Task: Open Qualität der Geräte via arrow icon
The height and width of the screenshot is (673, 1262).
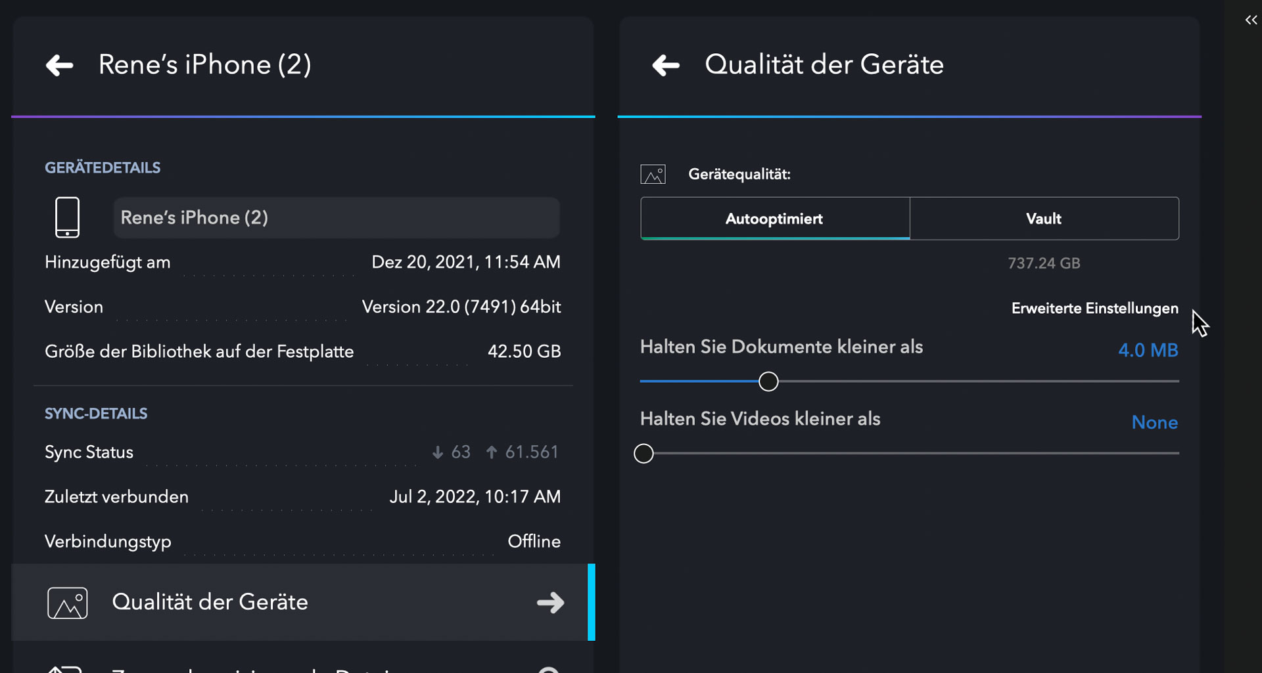Action: [x=550, y=603]
